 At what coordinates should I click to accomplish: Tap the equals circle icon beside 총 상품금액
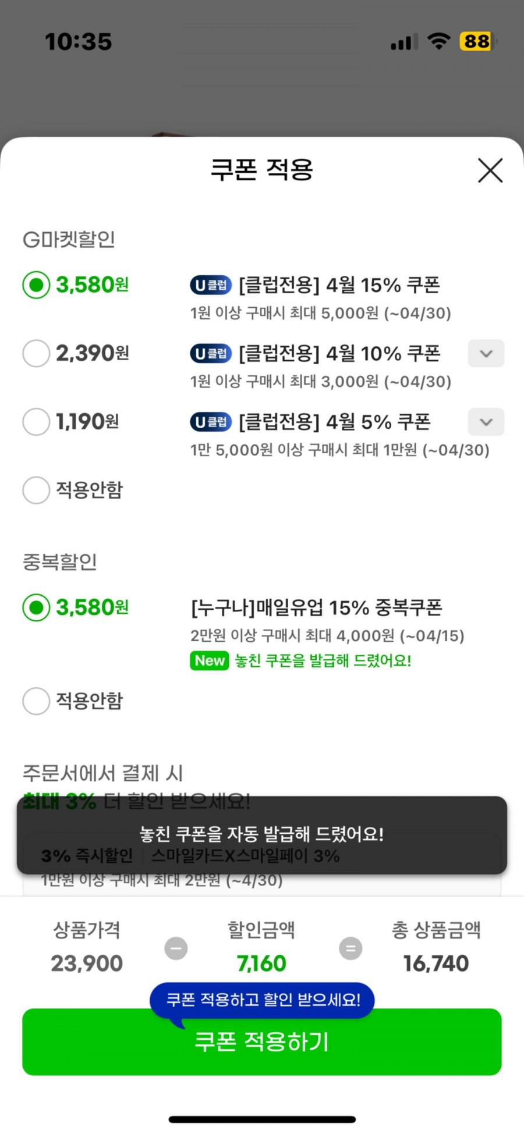point(350,948)
